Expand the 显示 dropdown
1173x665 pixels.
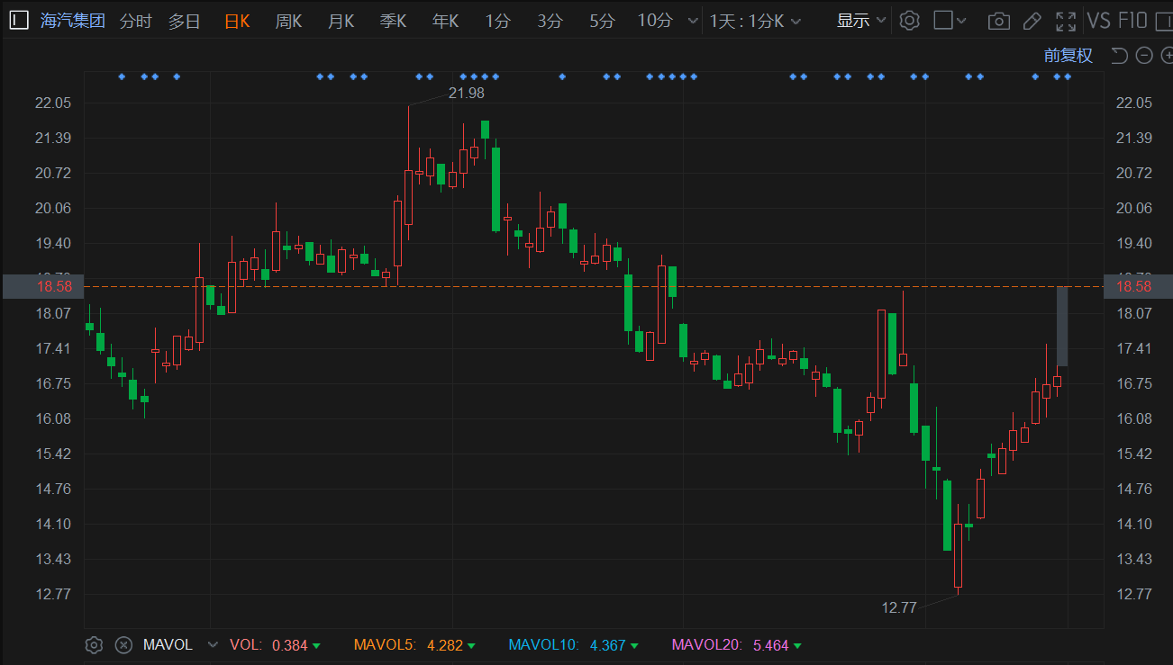click(860, 21)
